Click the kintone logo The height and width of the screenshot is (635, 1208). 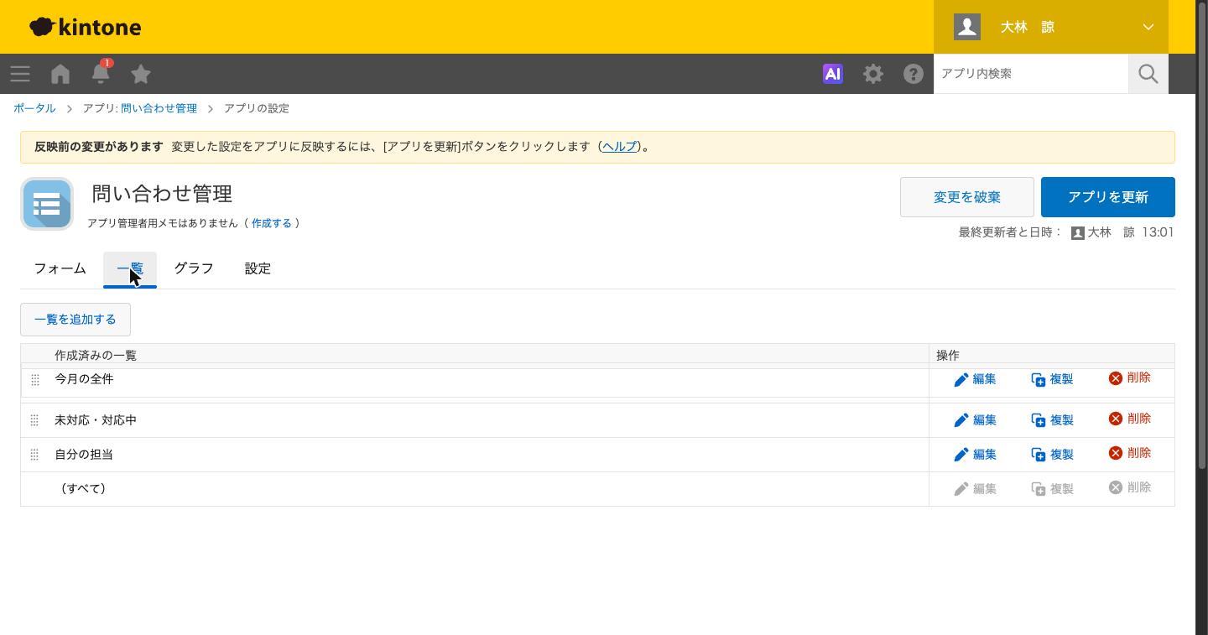click(86, 27)
